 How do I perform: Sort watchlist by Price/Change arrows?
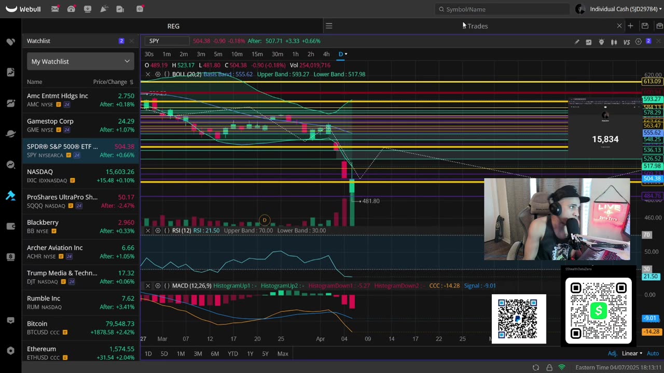131,82
